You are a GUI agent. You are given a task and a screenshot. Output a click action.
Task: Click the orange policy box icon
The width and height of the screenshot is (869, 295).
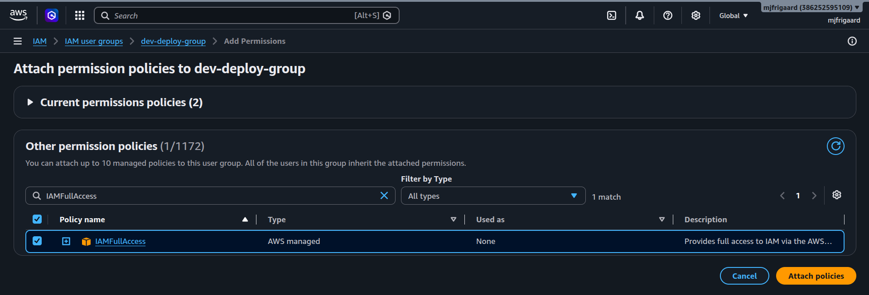[86, 242]
